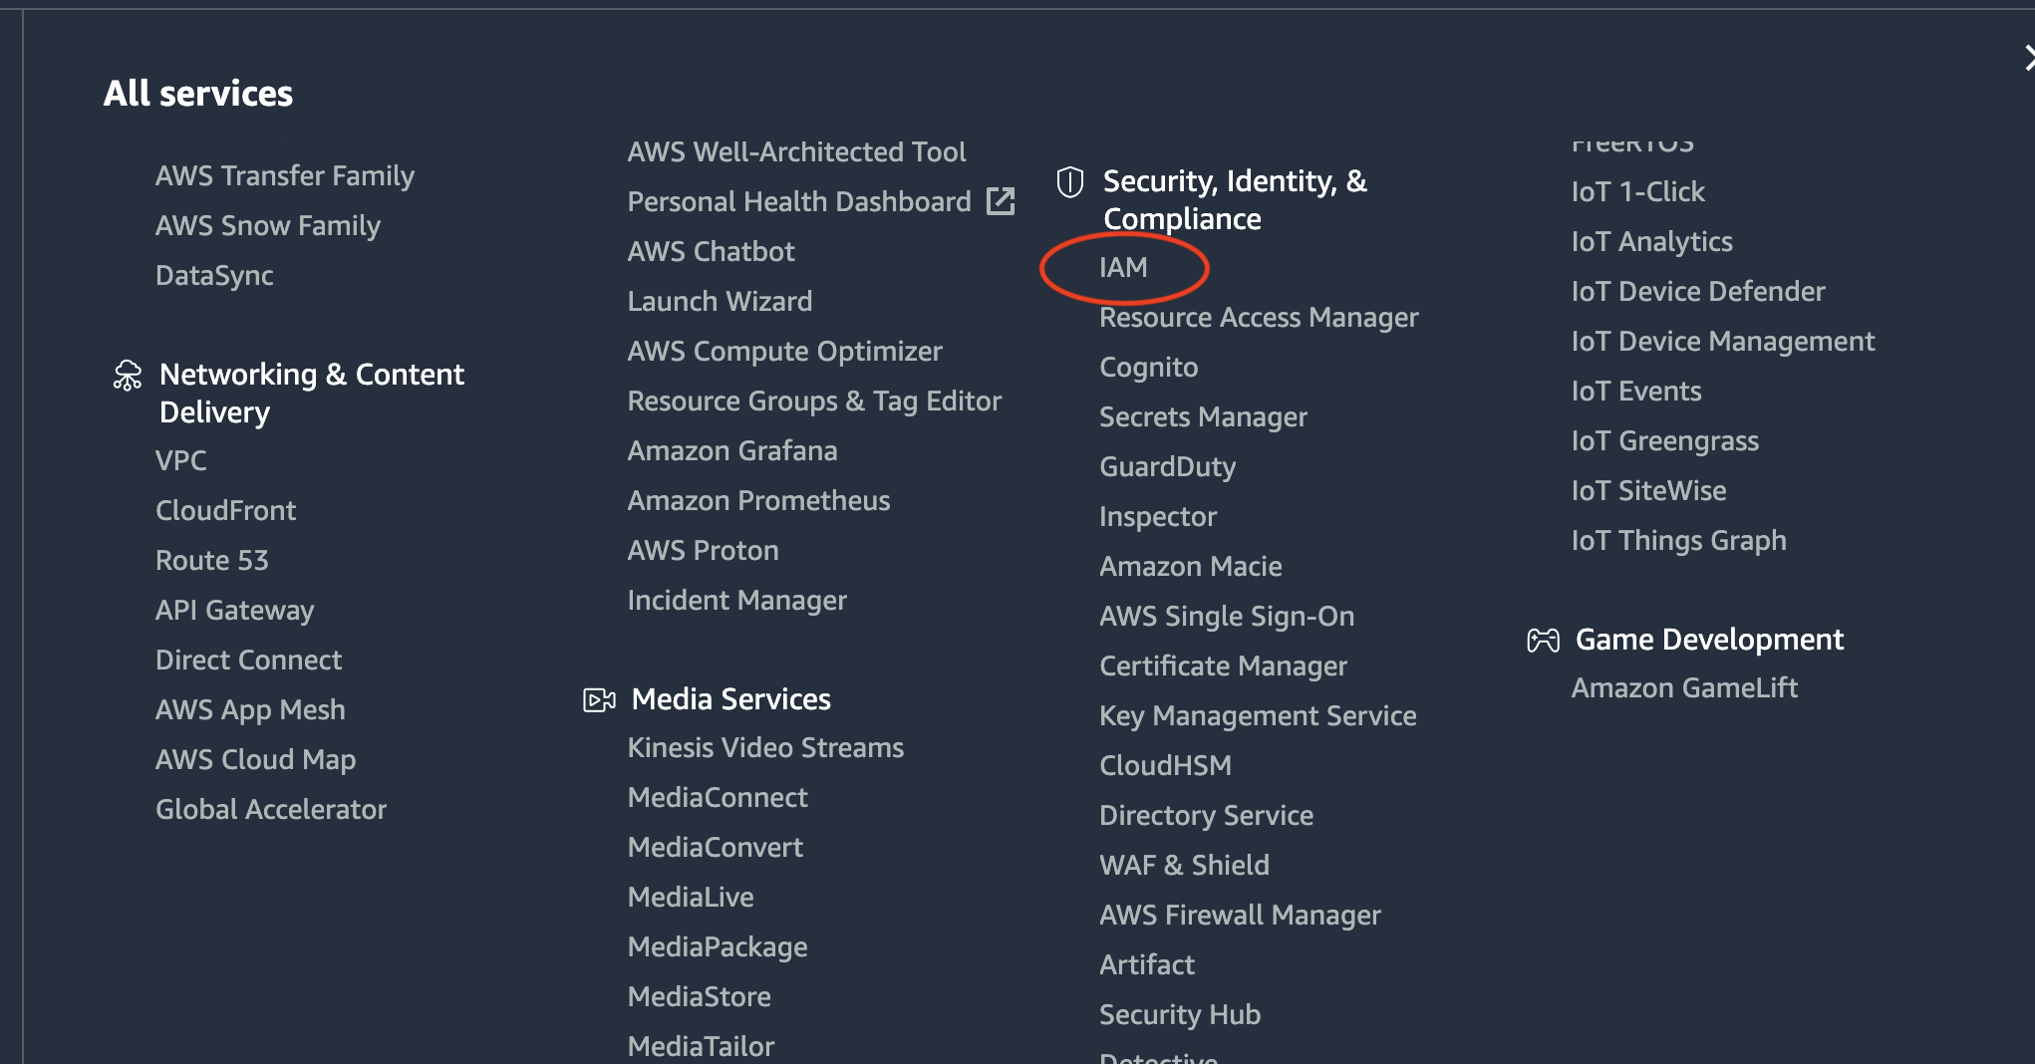Image resolution: width=2035 pixels, height=1064 pixels.
Task: Go to API Gateway
Action: 234,611
